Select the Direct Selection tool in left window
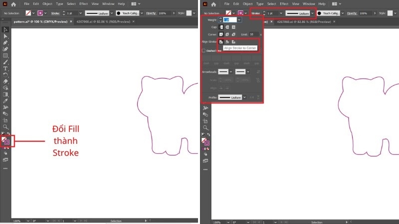399x224 pixels. 5,36
